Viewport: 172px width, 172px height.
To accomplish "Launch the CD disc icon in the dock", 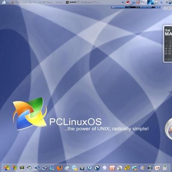I will (x=120, y=168).
